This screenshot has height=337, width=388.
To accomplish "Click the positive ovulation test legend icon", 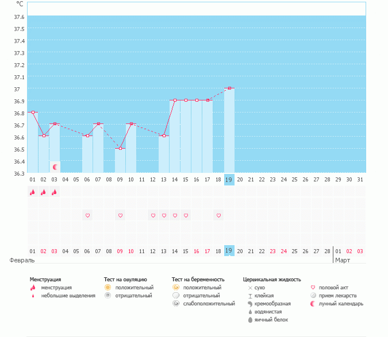I will coord(107,287).
